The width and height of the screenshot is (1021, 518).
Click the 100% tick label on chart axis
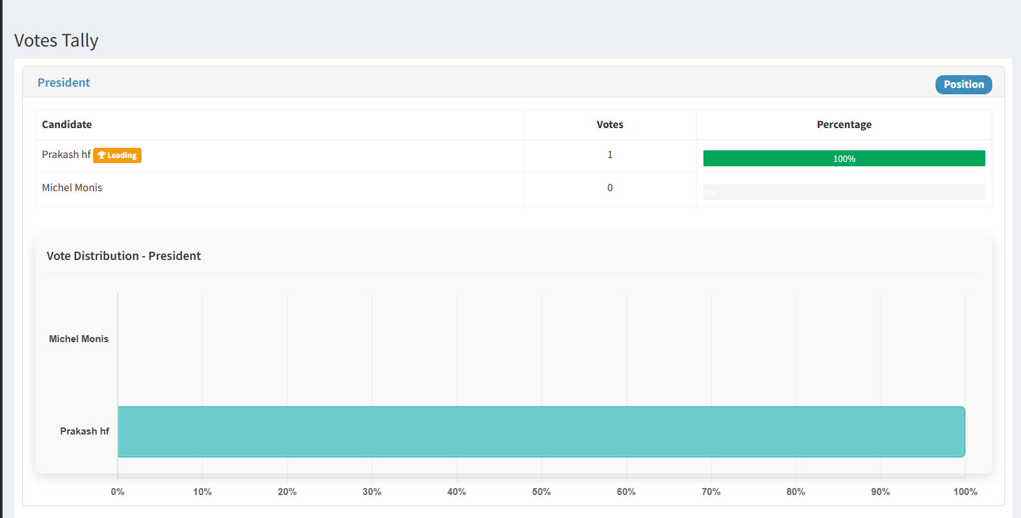[964, 492]
